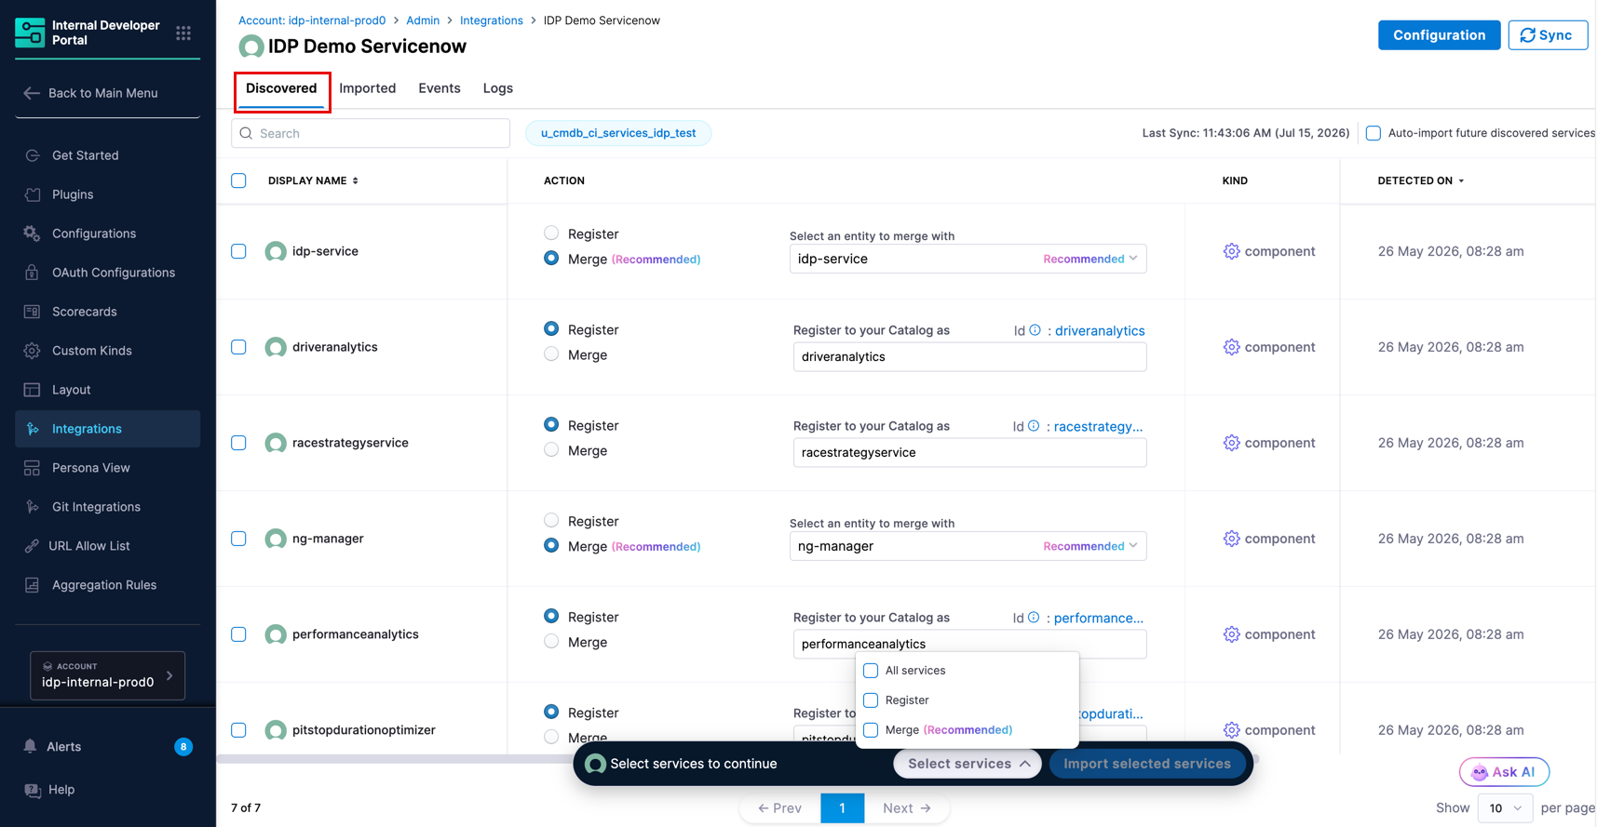
Task: Click the Next page button
Action: pyautogui.click(x=907, y=807)
